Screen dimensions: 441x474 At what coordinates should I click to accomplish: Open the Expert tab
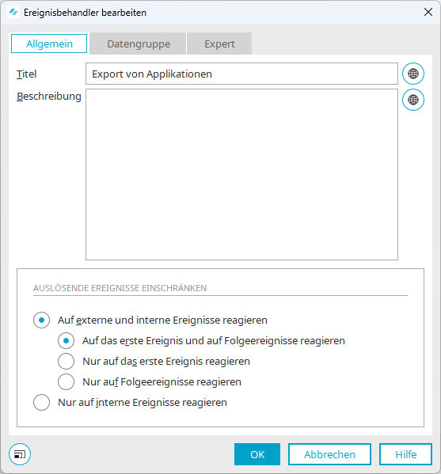[x=219, y=44]
